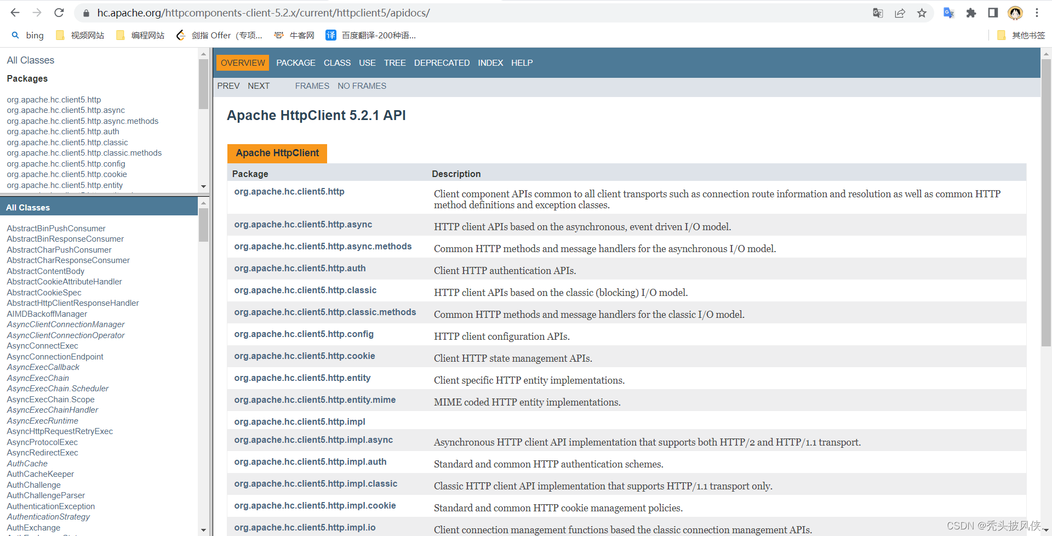Image resolution: width=1052 pixels, height=536 pixels.
Task: Select the TREE navigation tab
Action: 395,62
